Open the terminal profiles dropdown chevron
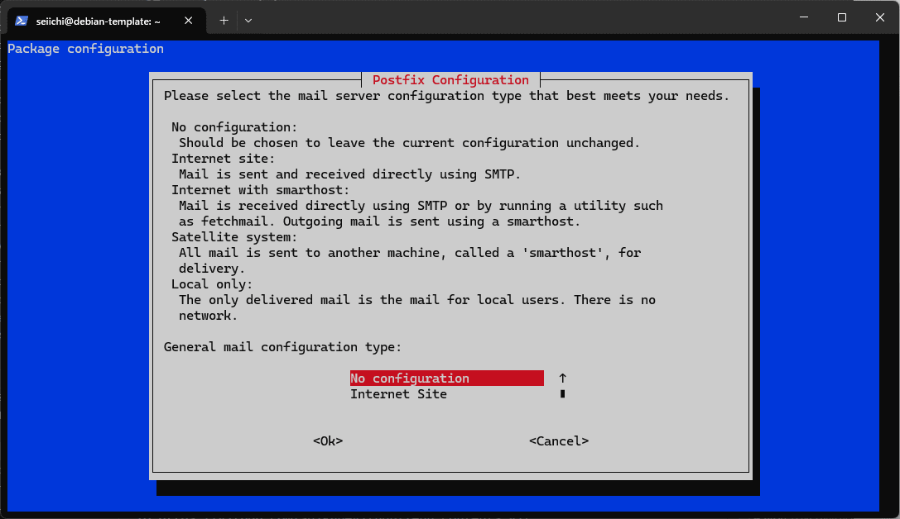This screenshot has height=519, width=900. (x=248, y=21)
